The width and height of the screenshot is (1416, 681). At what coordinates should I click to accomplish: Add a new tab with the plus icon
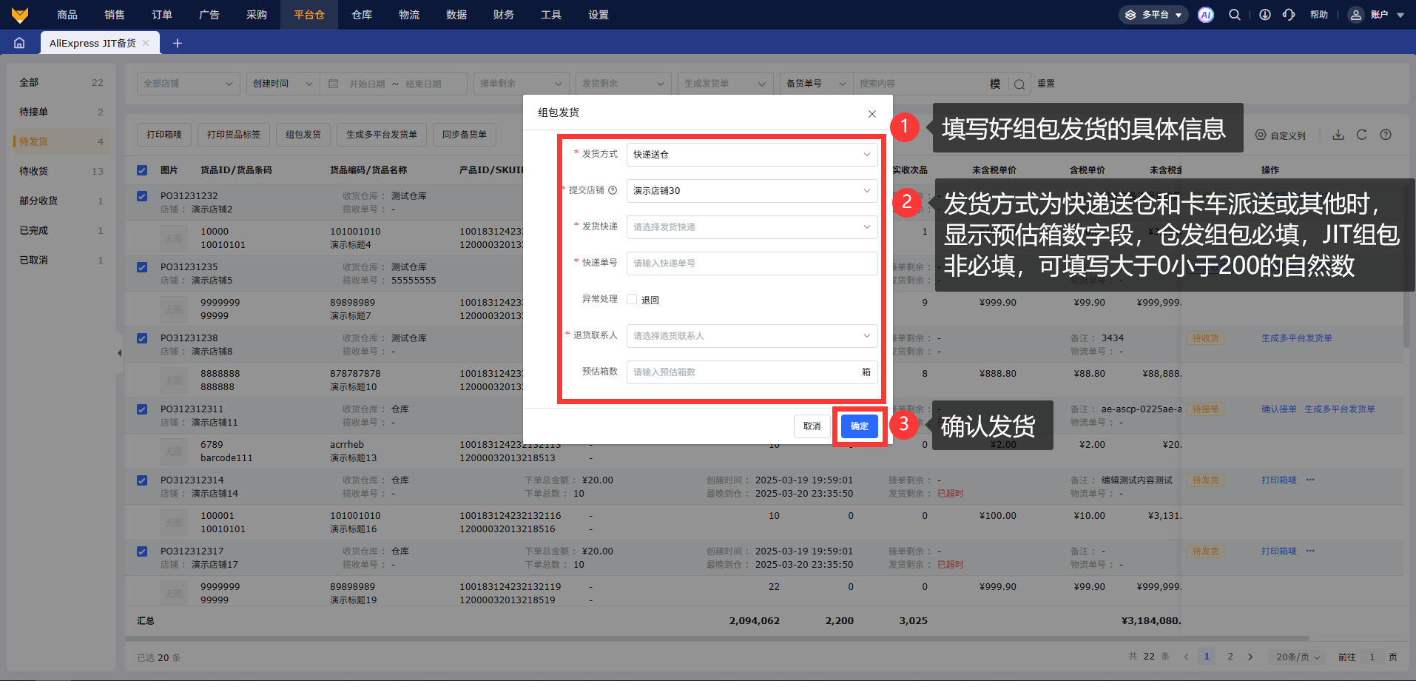click(x=178, y=43)
